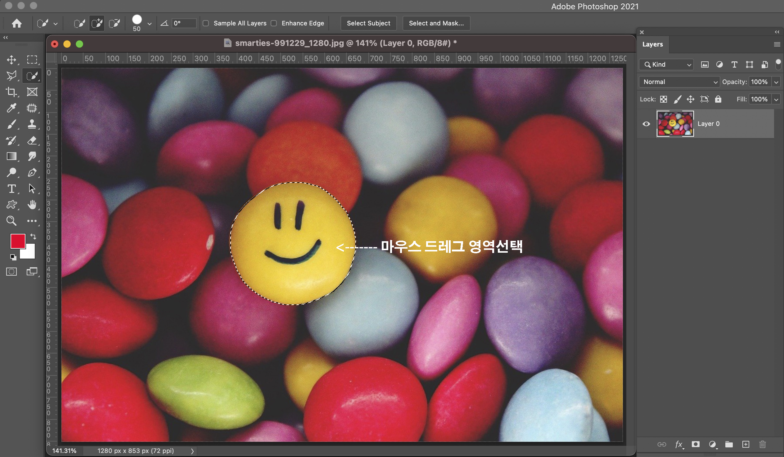The width and height of the screenshot is (784, 457).
Task: Switch to the Layers tab
Action: (652, 44)
